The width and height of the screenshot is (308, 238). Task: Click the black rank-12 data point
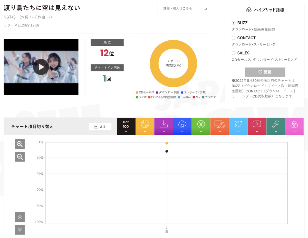[167, 151]
